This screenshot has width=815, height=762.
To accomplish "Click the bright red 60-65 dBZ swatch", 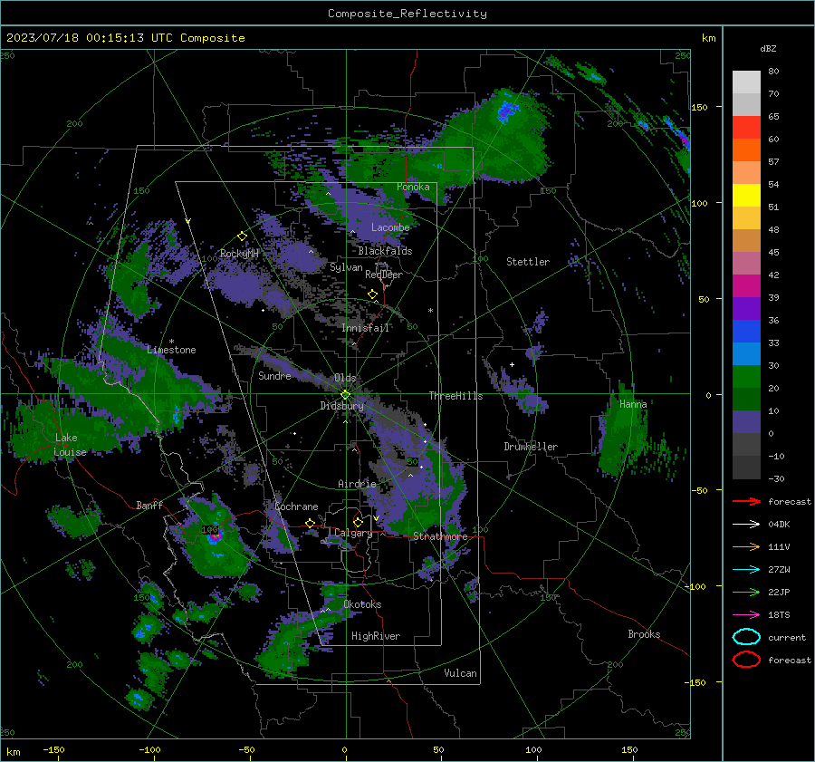I will pyautogui.click(x=746, y=128).
